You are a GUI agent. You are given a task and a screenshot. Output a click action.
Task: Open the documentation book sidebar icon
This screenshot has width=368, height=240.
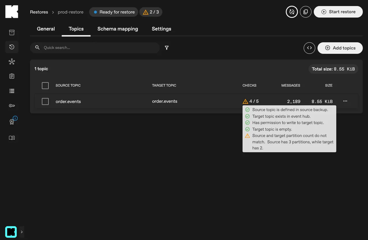point(12,138)
